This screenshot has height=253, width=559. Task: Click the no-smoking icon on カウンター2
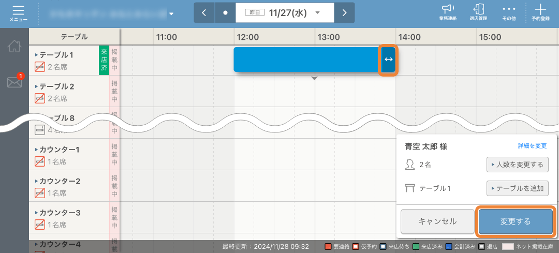tap(39, 193)
